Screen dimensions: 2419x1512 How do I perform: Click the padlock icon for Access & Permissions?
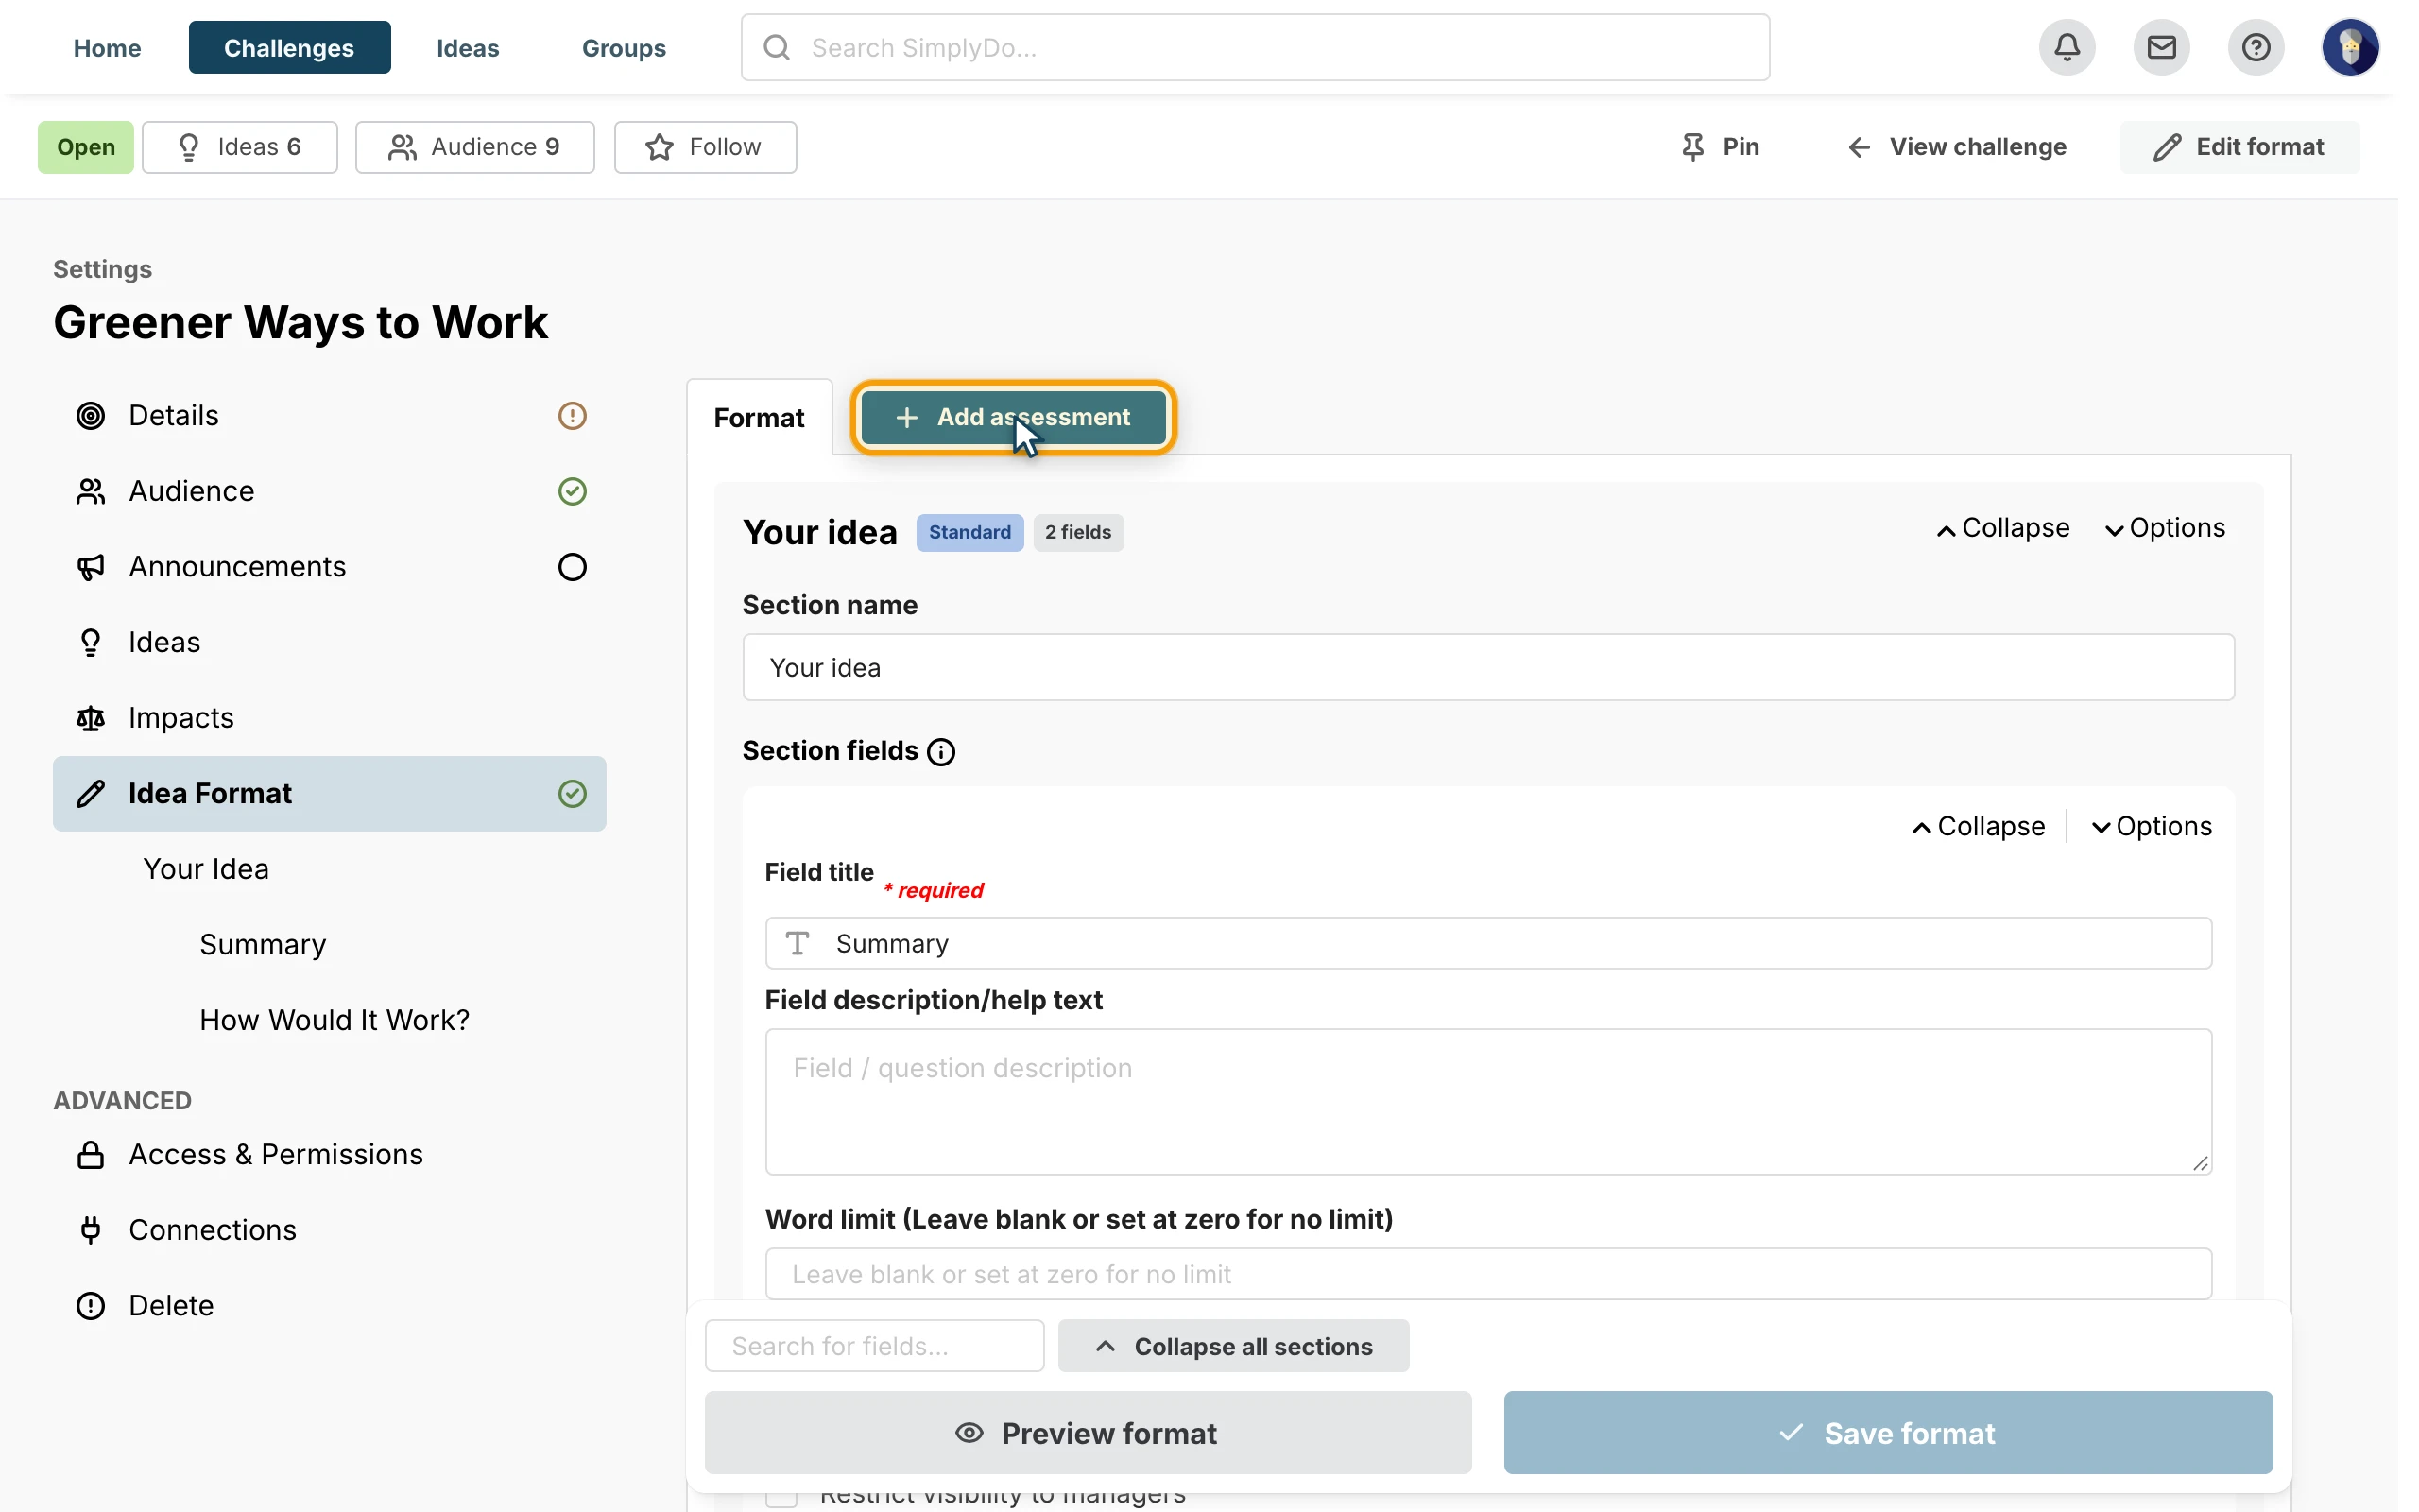91,1155
